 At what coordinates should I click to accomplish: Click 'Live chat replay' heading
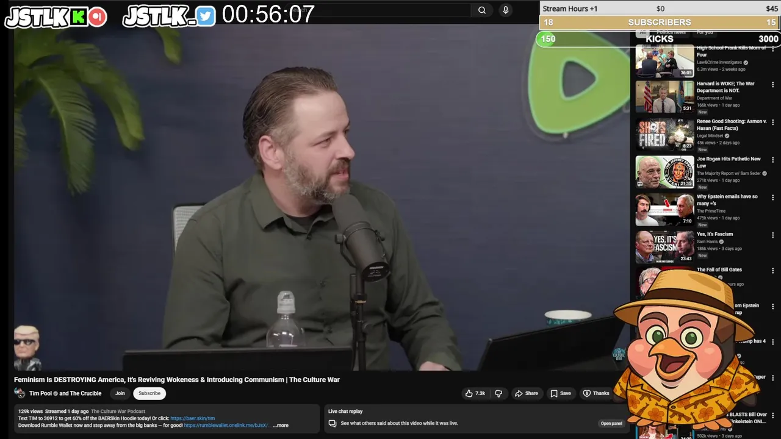pyautogui.click(x=345, y=412)
